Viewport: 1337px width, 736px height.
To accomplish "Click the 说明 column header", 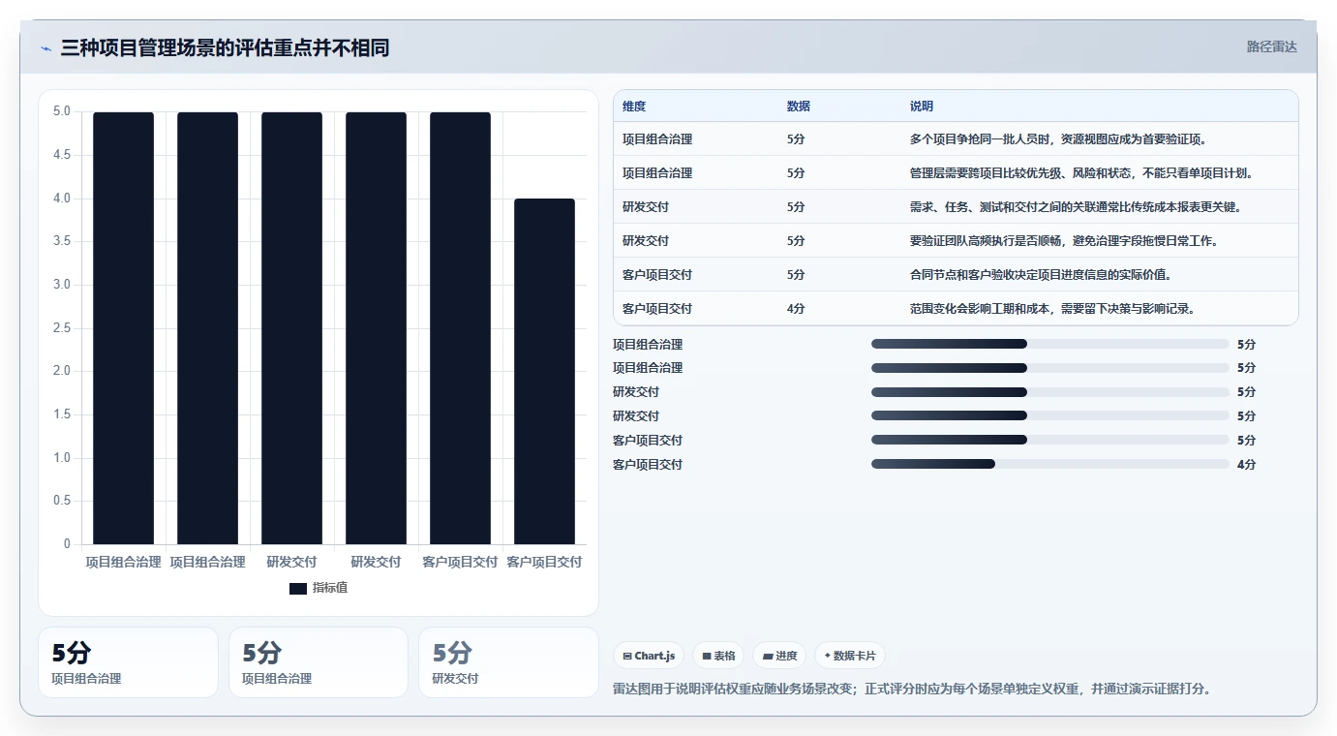I will coord(922,107).
